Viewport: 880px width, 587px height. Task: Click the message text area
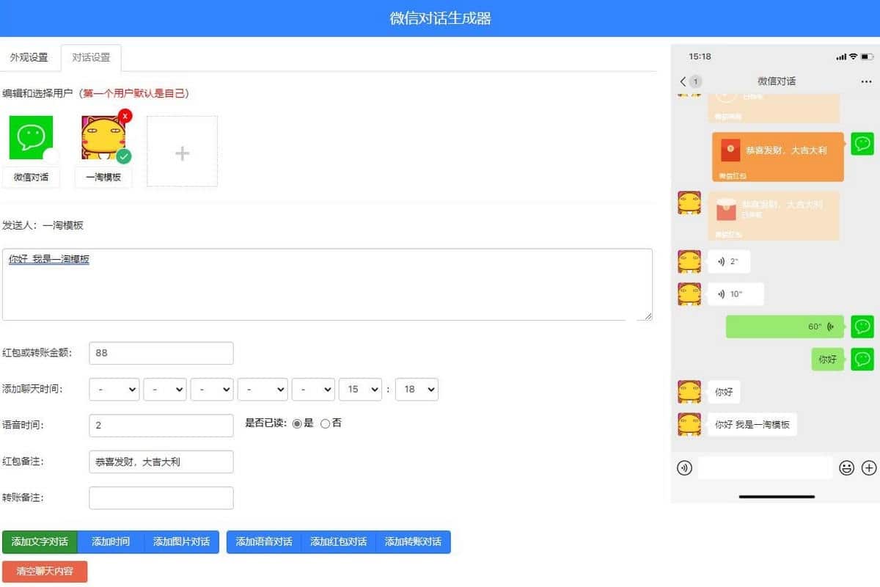(x=327, y=284)
